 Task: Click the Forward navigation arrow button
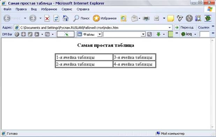tap(33, 18)
